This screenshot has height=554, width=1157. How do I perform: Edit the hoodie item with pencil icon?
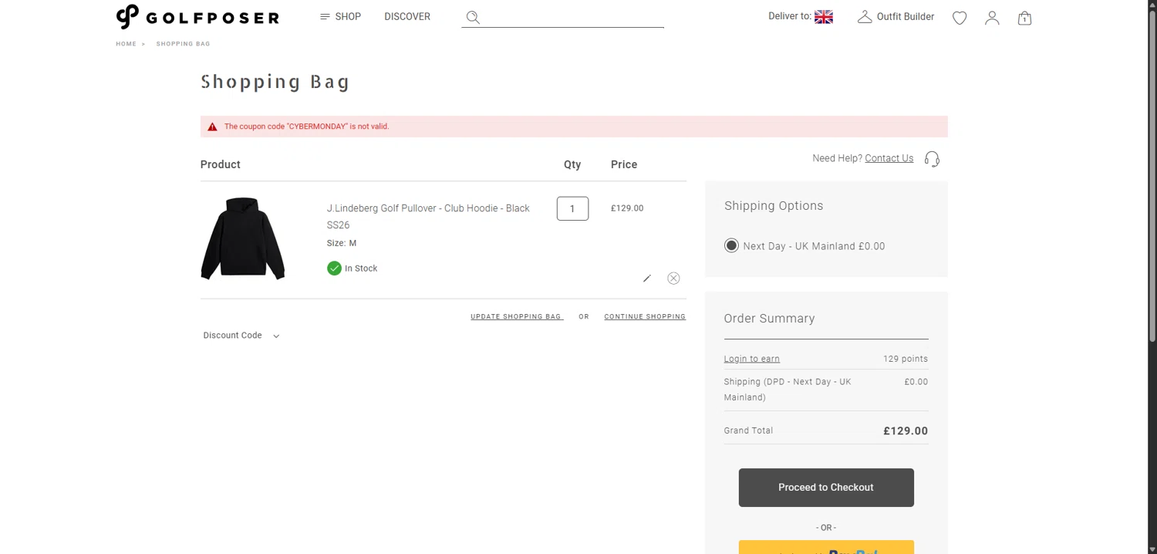[x=647, y=279]
